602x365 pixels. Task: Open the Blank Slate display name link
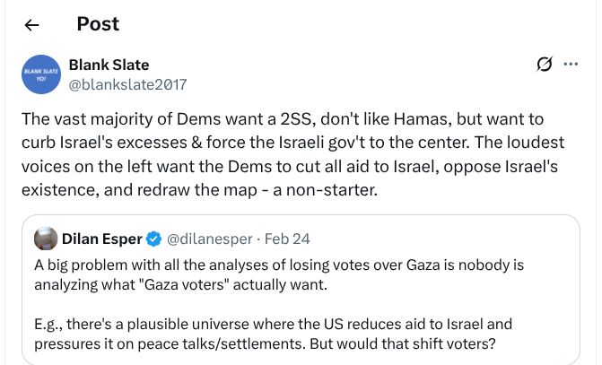point(109,65)
